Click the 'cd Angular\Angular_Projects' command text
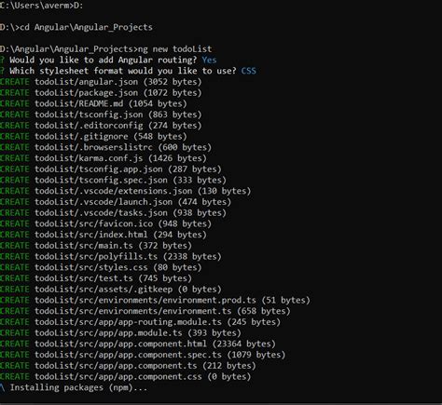Image resolution: width=442 pixels, height=405 pixels. (86, 27)
